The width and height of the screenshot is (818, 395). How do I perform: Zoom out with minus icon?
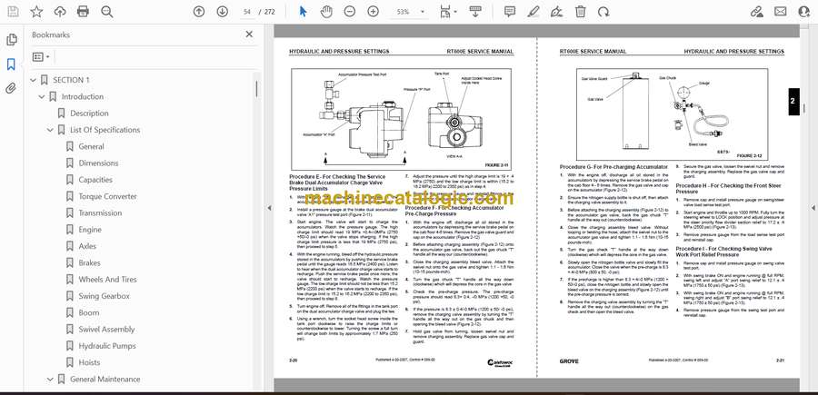(x=350, y=12)
